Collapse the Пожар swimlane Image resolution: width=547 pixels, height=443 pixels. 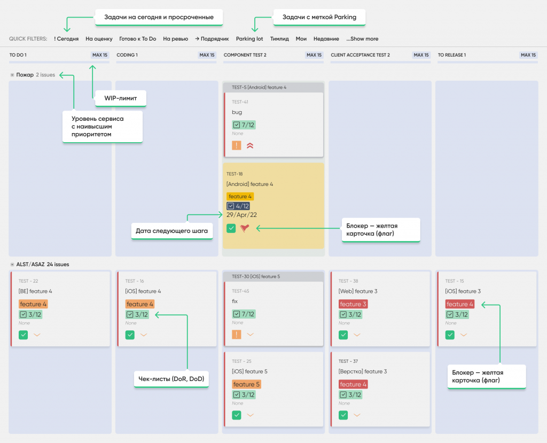click(12, 75)
